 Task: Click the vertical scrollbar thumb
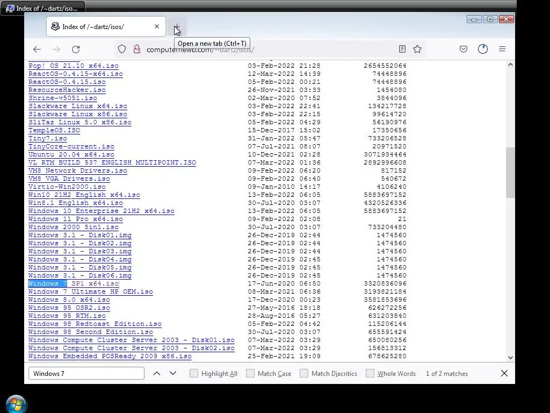tap(510, 173)
